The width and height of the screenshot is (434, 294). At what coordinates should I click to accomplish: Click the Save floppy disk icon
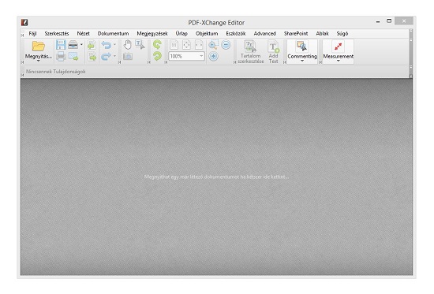[x=61, y=44]
